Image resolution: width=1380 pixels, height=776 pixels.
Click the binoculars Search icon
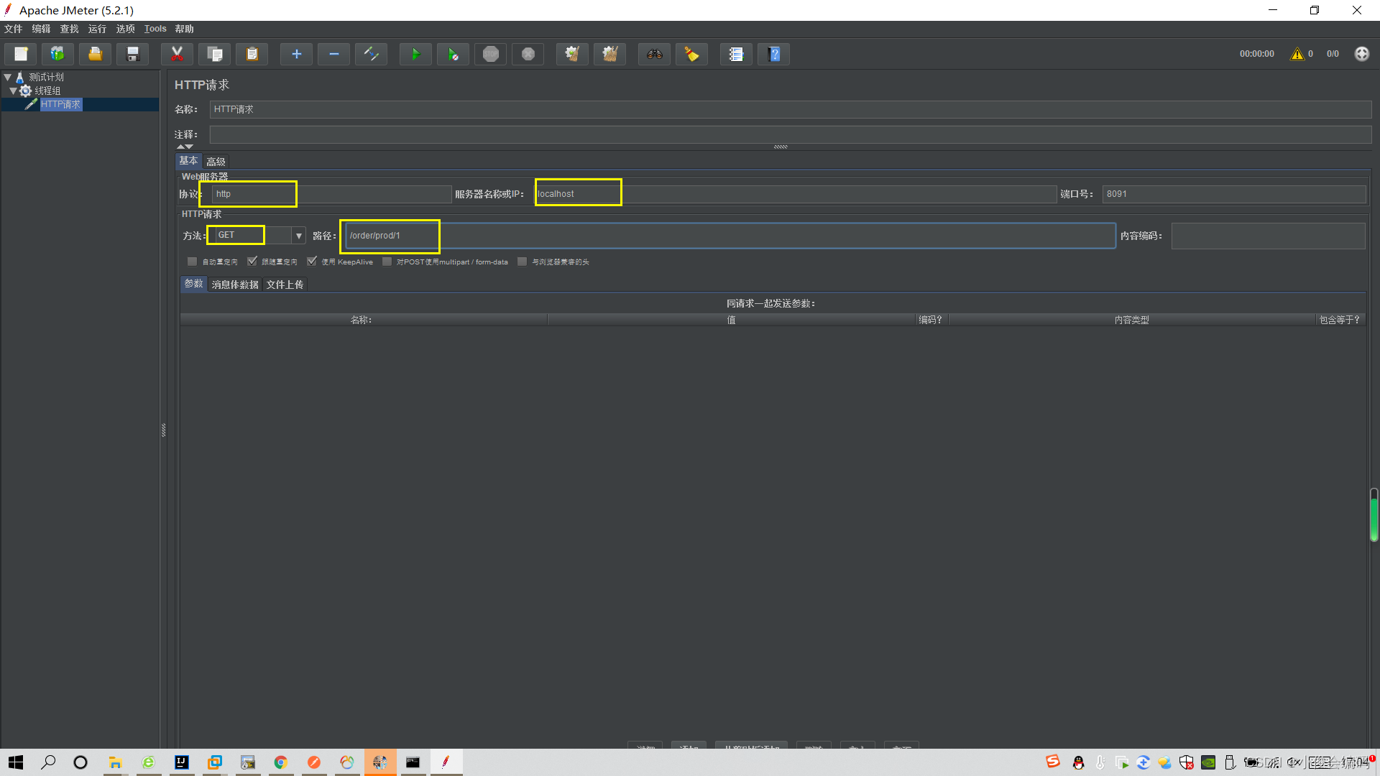point(654,54)
